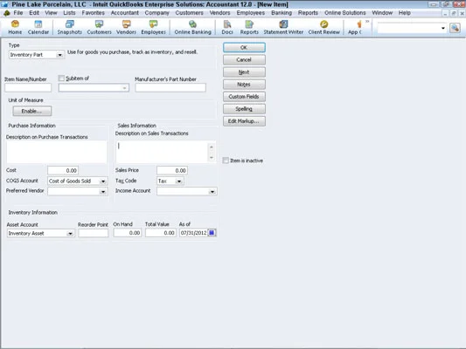This screenshot has width=466, height=349.
Task: Open the Edit menu
Action: pos(34,13)
